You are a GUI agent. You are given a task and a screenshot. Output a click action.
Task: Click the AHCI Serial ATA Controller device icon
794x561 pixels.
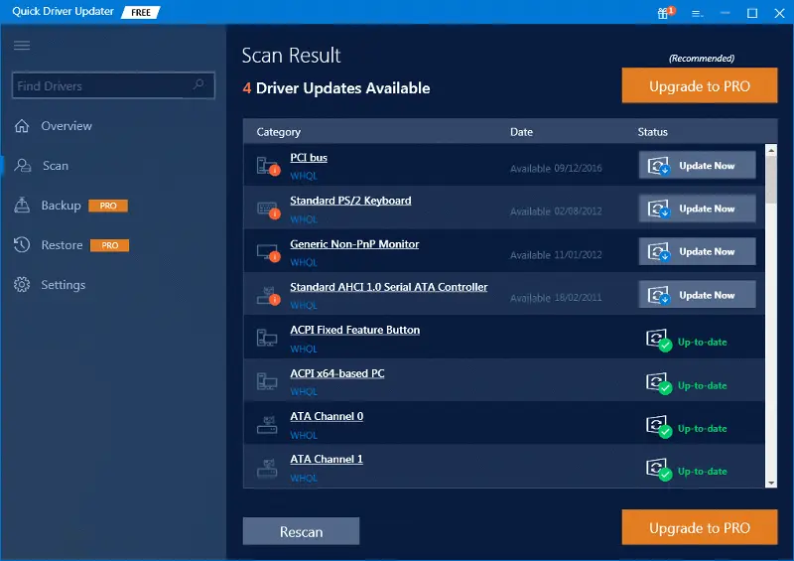click(x=268, y=296)
